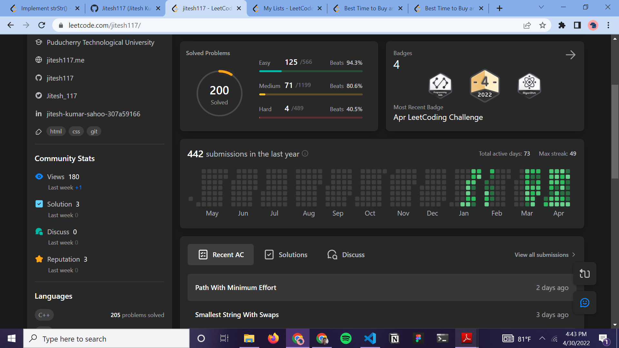The height and width of the screenshot is (348, 619).
Task: Click the submissions info icon
Action: 305,154
